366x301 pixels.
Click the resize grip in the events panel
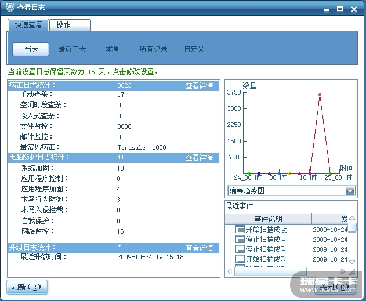[352, 272]
